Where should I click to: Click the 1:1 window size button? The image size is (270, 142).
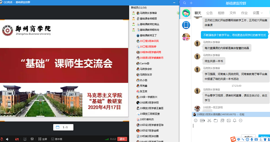[x=63, y=127]
